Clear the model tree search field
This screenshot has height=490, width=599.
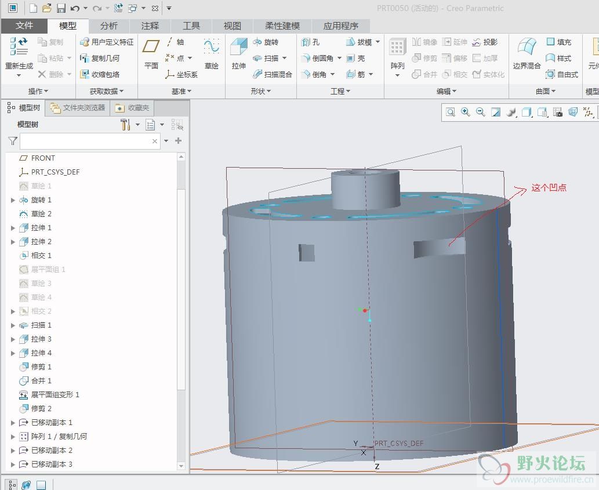coord(155,141)
